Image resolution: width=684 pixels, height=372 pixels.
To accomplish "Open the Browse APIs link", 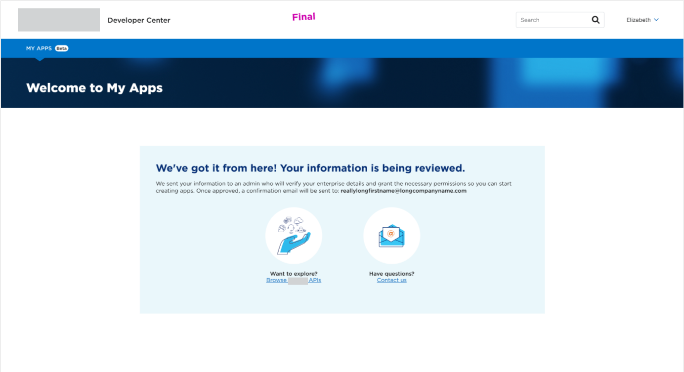I will [x=294, y=280].
